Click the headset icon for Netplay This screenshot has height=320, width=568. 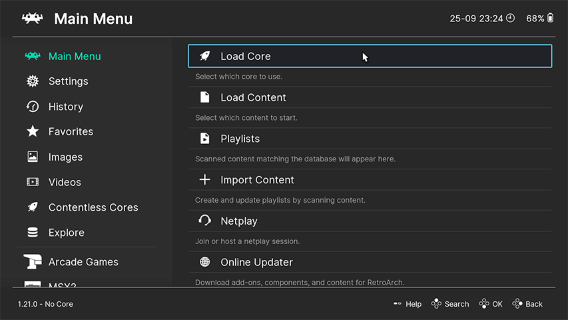[205, 221]
